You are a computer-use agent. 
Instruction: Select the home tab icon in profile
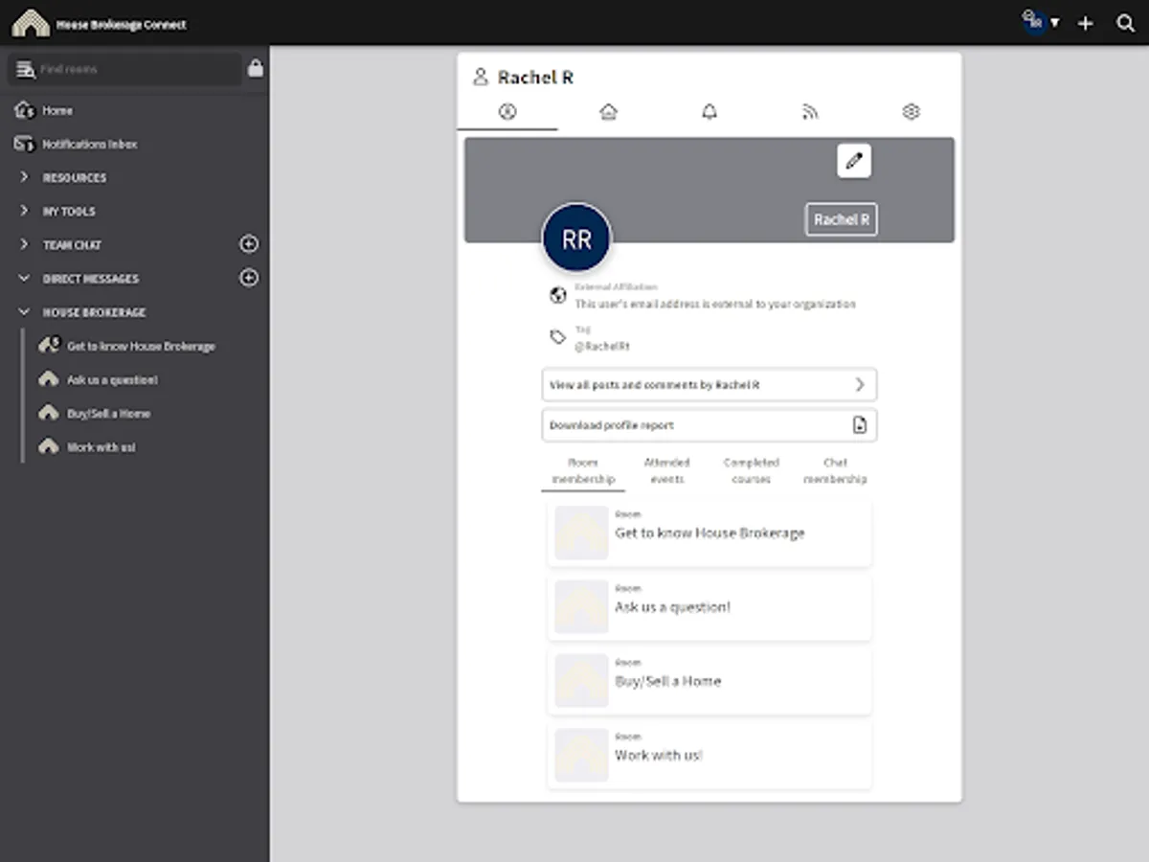[608, 112]
